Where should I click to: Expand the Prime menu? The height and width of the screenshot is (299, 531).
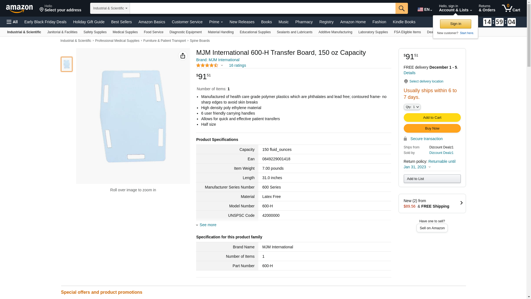(x=216, y=22)
